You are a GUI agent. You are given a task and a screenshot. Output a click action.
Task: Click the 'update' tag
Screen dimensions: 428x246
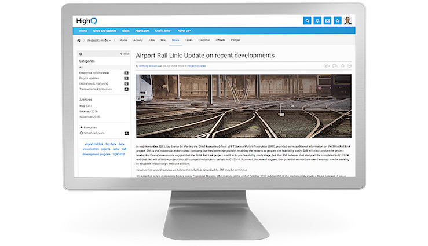point(119,154)
